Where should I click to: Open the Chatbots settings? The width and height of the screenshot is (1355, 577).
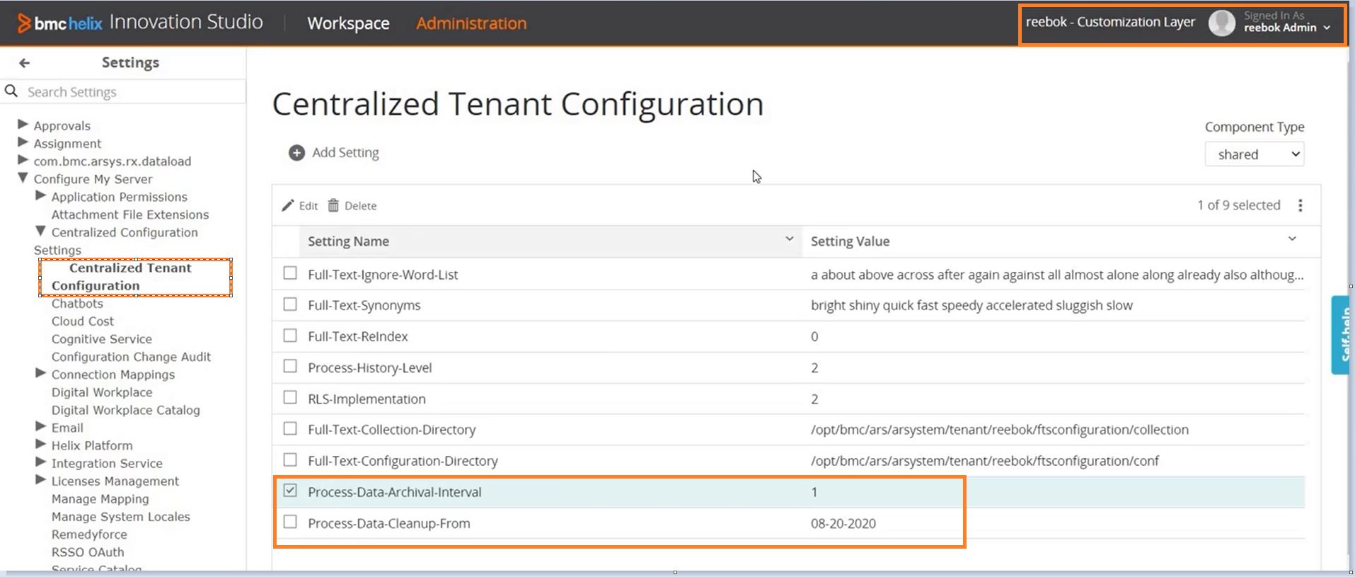click(77, 304)
